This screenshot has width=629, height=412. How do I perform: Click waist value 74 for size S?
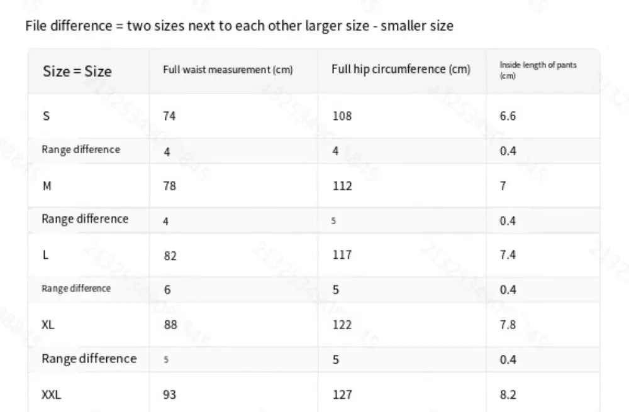click(169, 116)
